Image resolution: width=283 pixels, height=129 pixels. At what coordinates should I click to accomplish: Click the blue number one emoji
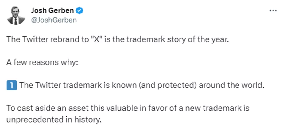(11, 85)
